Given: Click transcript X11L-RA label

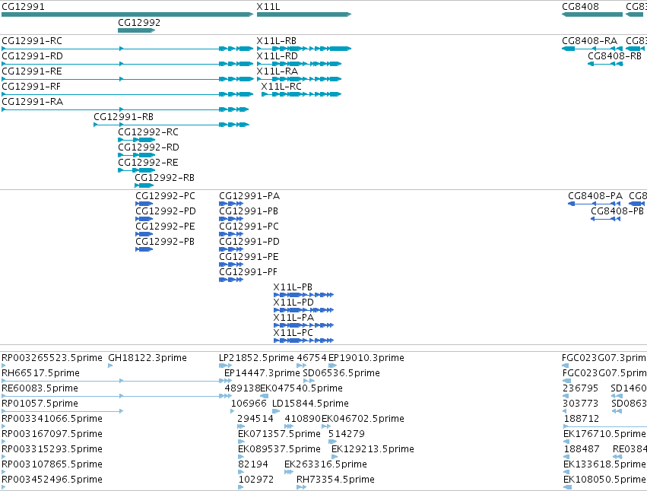Looking at the screenshot, I should [x=278, y=71].
